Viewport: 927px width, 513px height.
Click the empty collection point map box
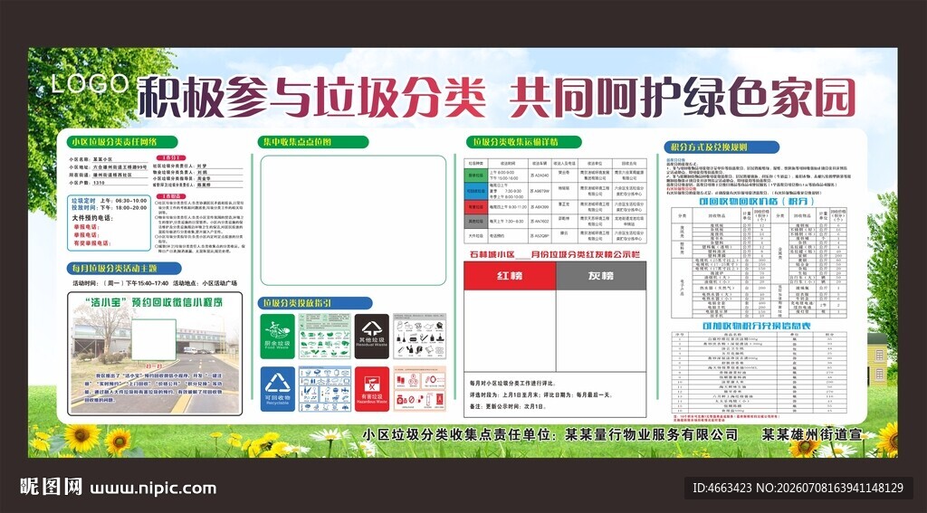click(x=354, y=221)
